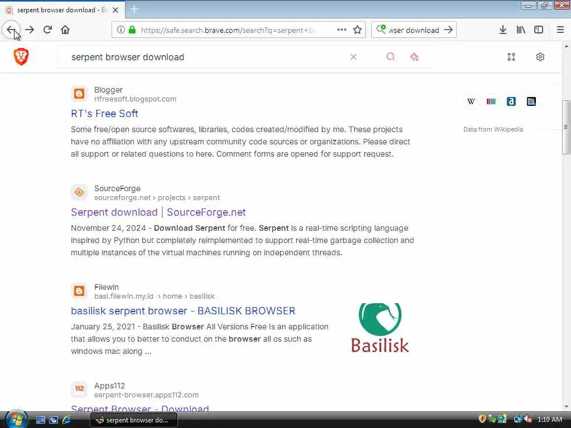Open the Downloads panel arrow icon

click(502, 30)
